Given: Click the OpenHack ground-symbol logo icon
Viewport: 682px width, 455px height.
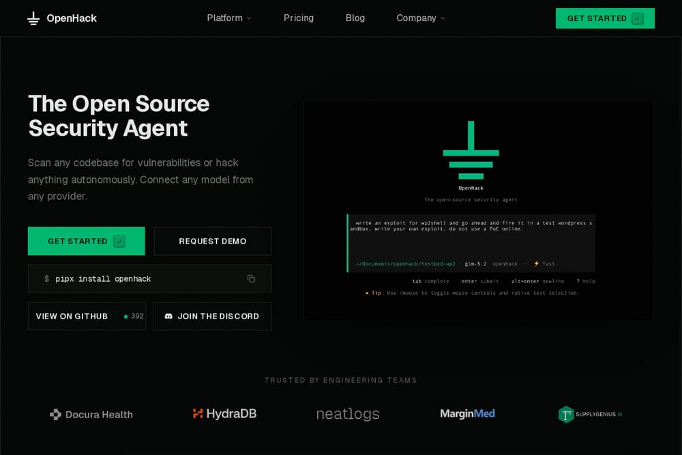Looking at the screenshot, I should pos(33,18).
